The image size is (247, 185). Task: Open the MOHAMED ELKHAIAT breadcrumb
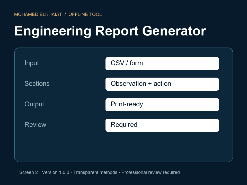click(x=38, y=14)
